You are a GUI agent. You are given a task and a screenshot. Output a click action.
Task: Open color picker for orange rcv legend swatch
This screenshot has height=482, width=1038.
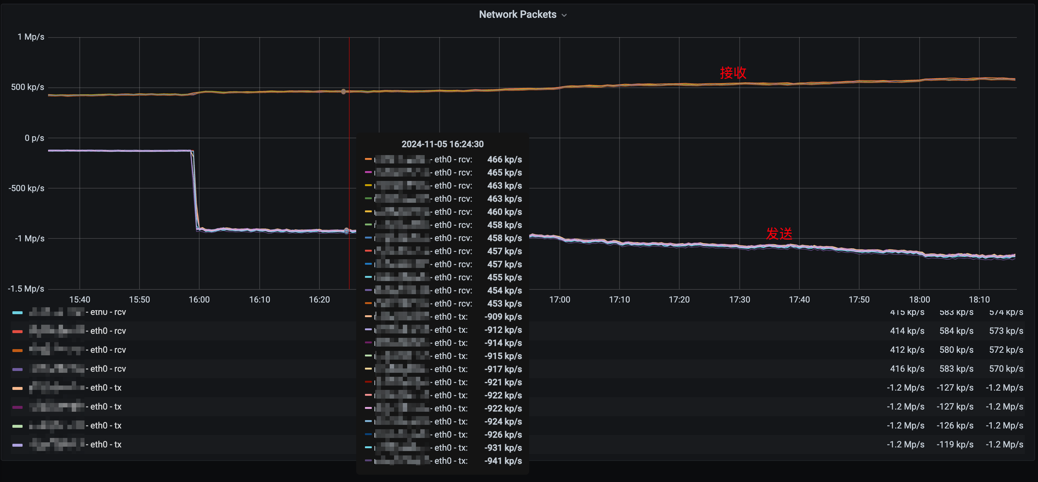(17, 350)
